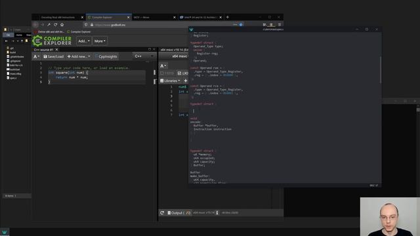
Task: Switch to the first browser tab
Action: (x=58, y=17)
